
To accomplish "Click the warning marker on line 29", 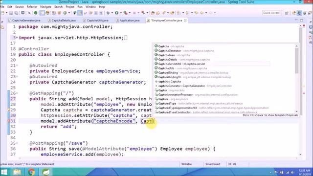I will click(x=9, y=110).
